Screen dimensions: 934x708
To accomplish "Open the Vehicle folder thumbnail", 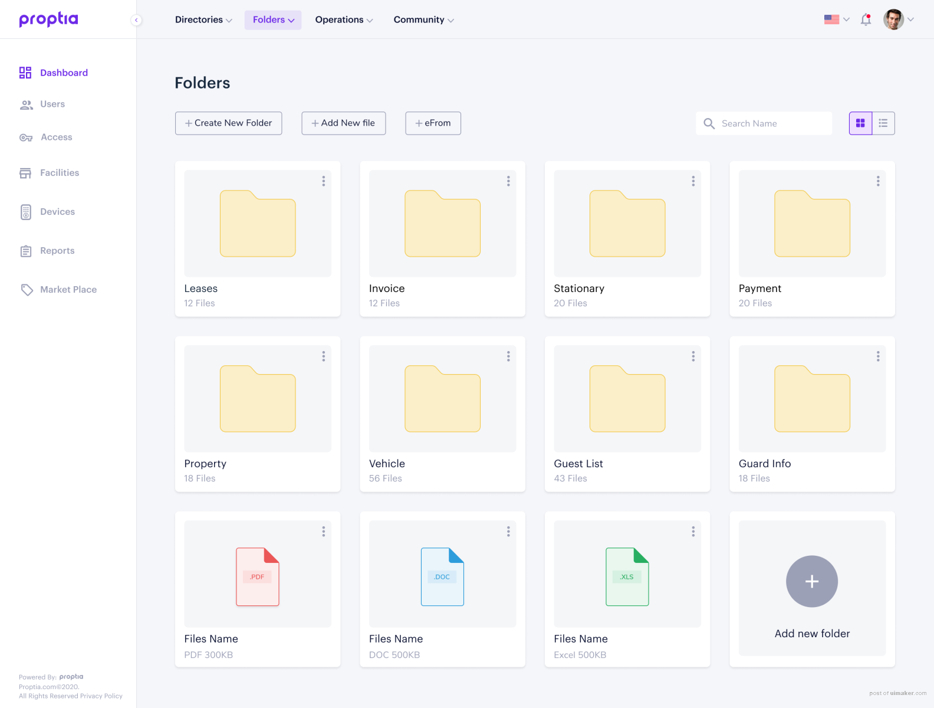I will pyautogui.click(x=443, y=399).
